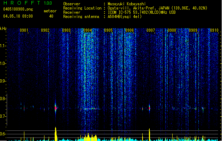Click the 0.8 kHz axis tick label
This screenshot has width=222, height=141.
(3, 99)
